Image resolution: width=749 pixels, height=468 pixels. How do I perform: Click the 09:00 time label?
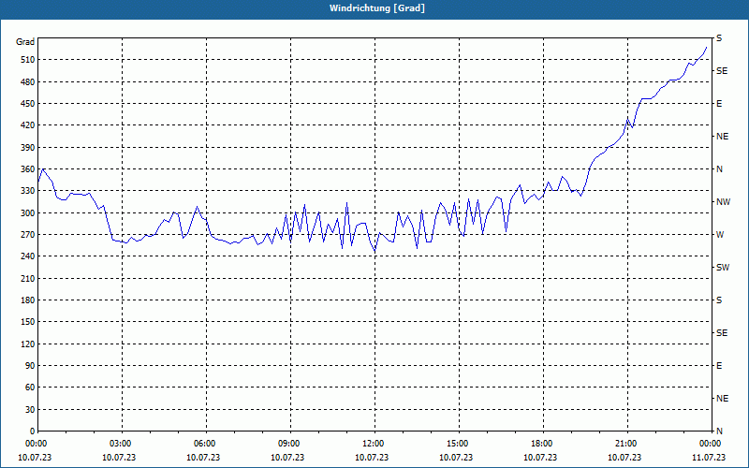coord(289,444)
